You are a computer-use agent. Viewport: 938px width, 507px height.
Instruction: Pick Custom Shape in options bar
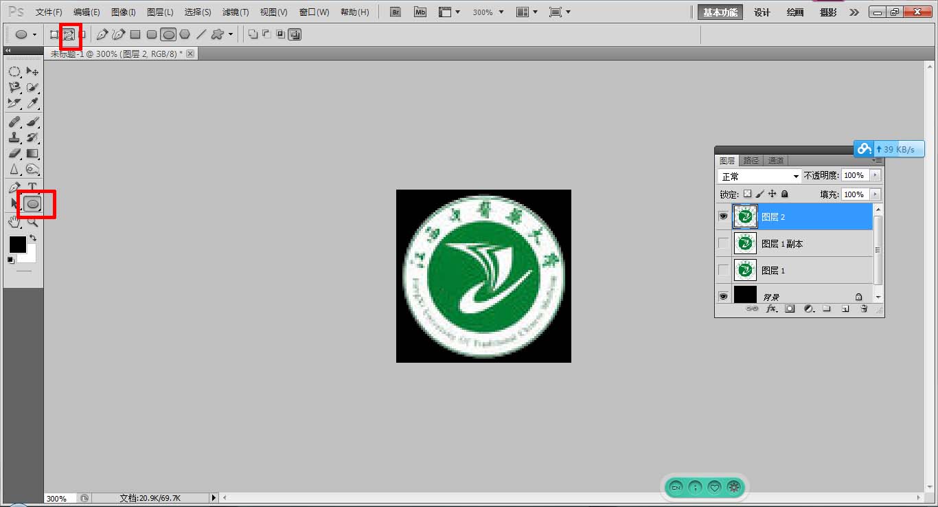[x=218, y=34]
